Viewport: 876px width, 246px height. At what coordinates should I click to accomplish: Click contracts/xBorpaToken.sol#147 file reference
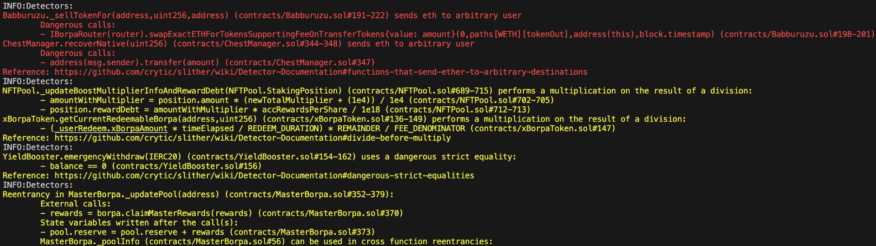(x=542, y=128)
